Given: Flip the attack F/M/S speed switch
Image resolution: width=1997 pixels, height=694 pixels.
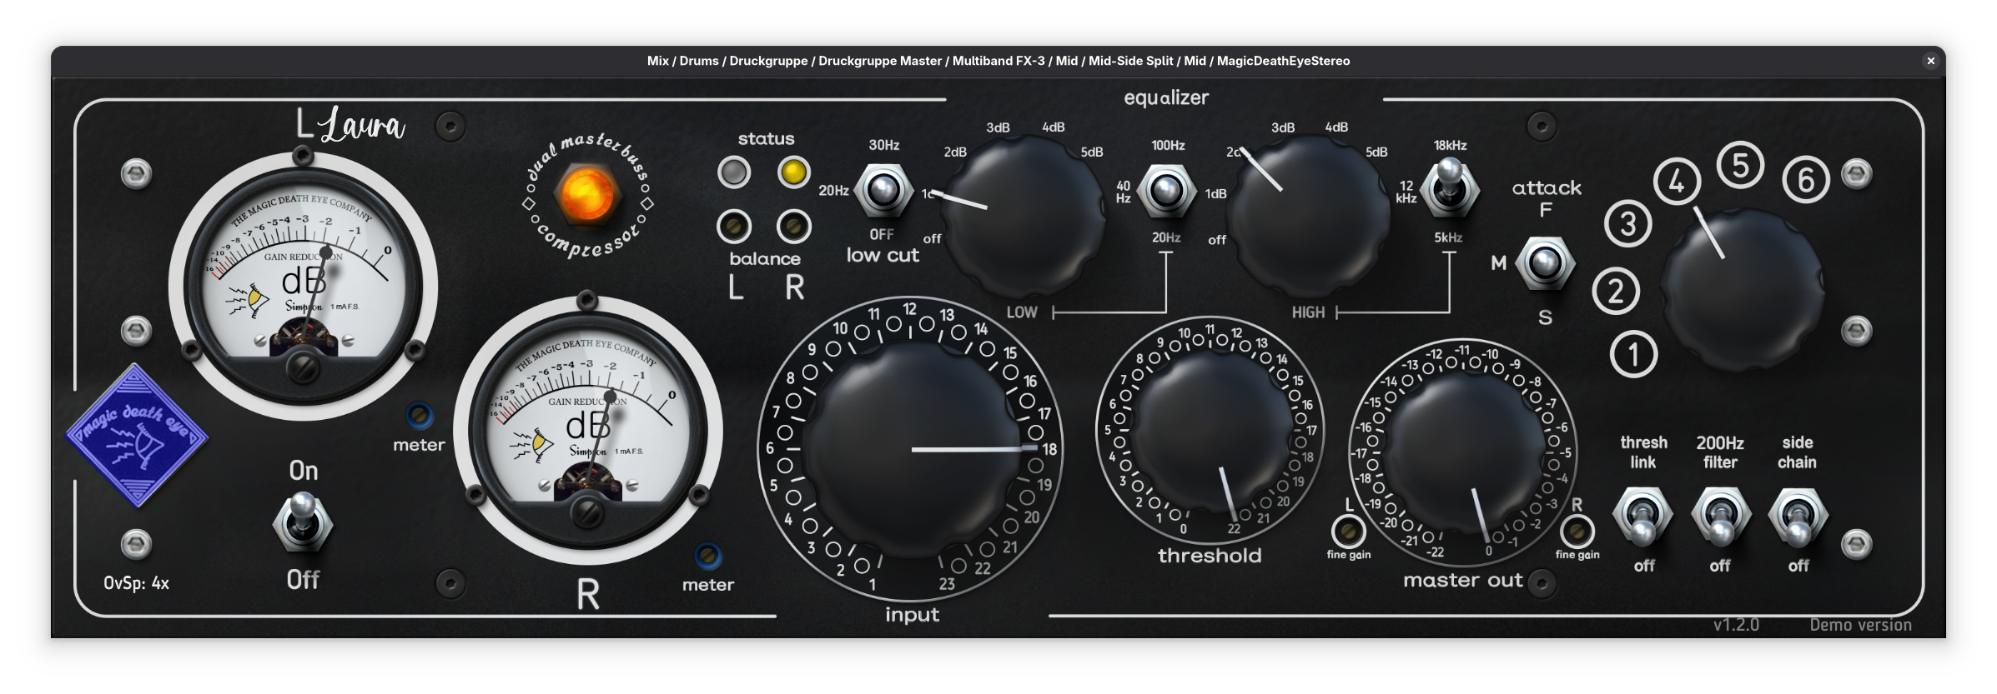Looking at the screenshot, I should (1545, 264).
